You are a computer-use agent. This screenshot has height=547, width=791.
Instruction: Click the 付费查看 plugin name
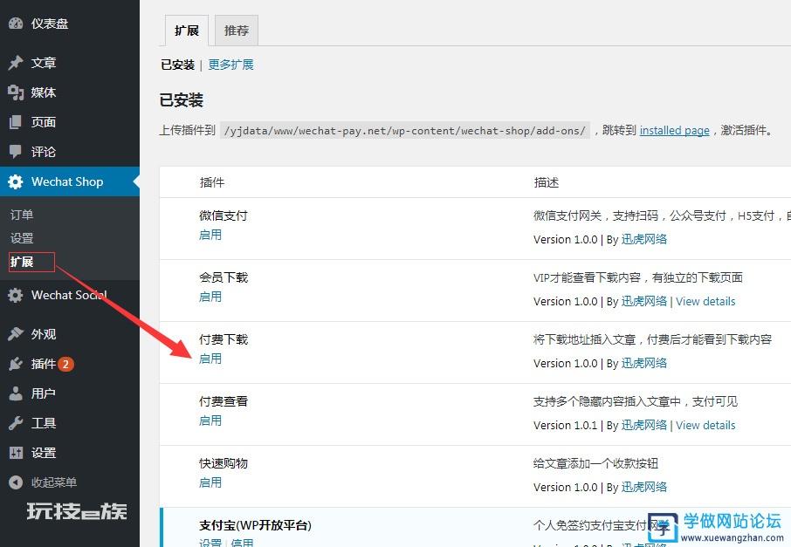pyautogui.click(x=224, y=402)
